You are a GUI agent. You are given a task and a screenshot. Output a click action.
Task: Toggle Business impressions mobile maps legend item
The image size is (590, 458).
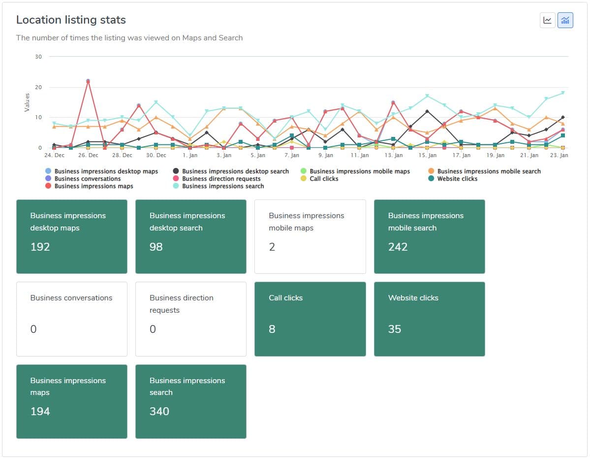tap(355, 171)
